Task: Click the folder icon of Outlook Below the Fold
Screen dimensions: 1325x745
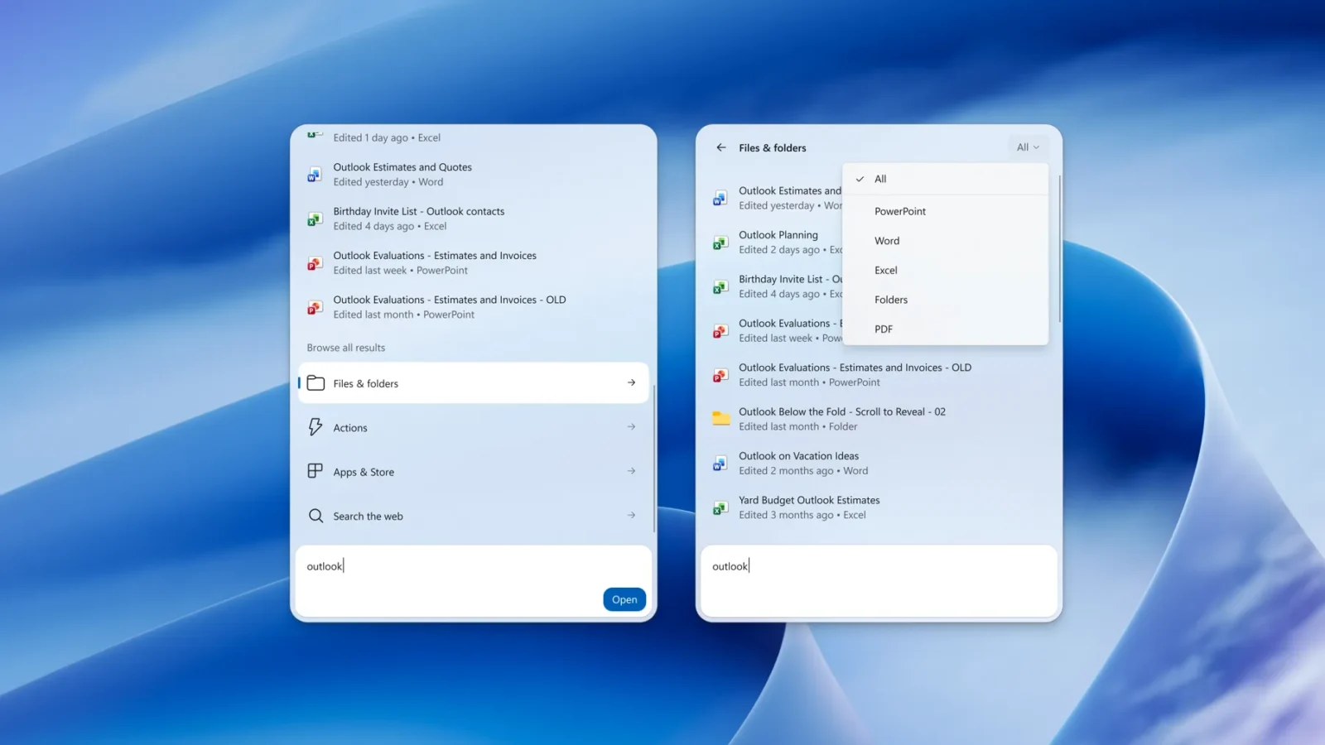Action: click(721, 418)
